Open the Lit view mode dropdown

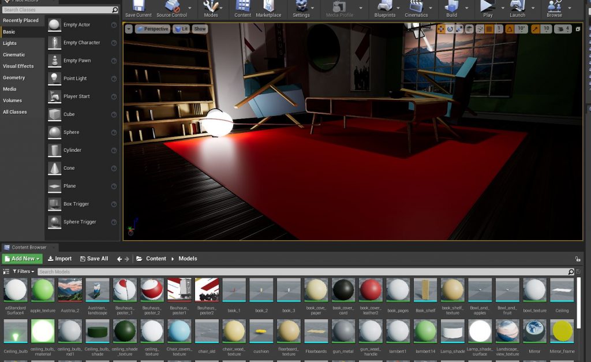click(181, 29)
